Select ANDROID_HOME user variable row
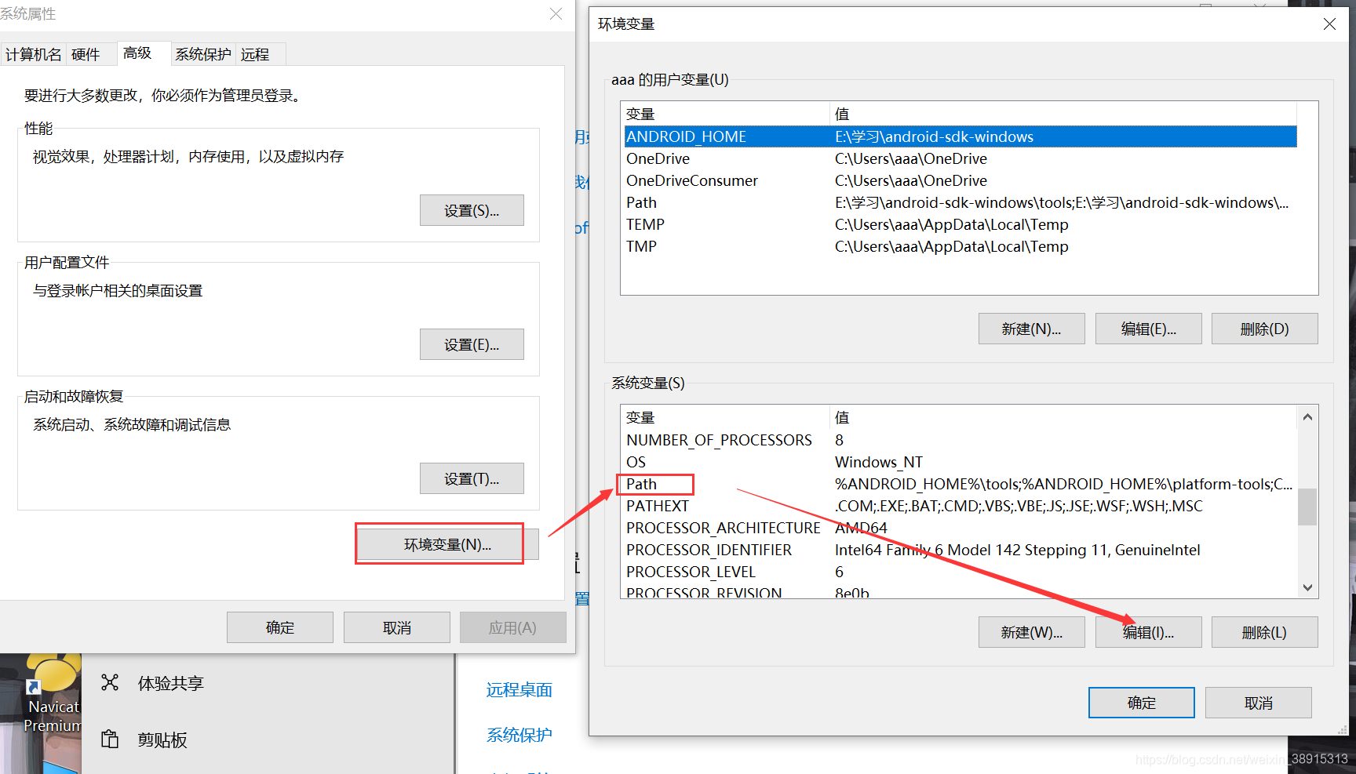 [960, 136]
